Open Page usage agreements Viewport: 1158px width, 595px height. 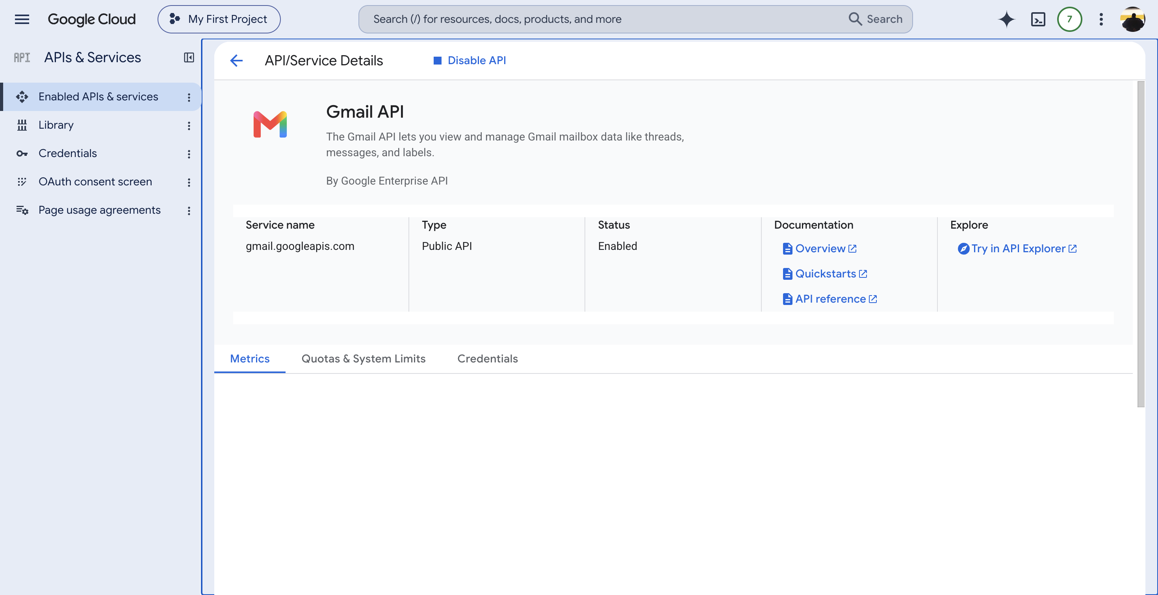coord(99,210)
